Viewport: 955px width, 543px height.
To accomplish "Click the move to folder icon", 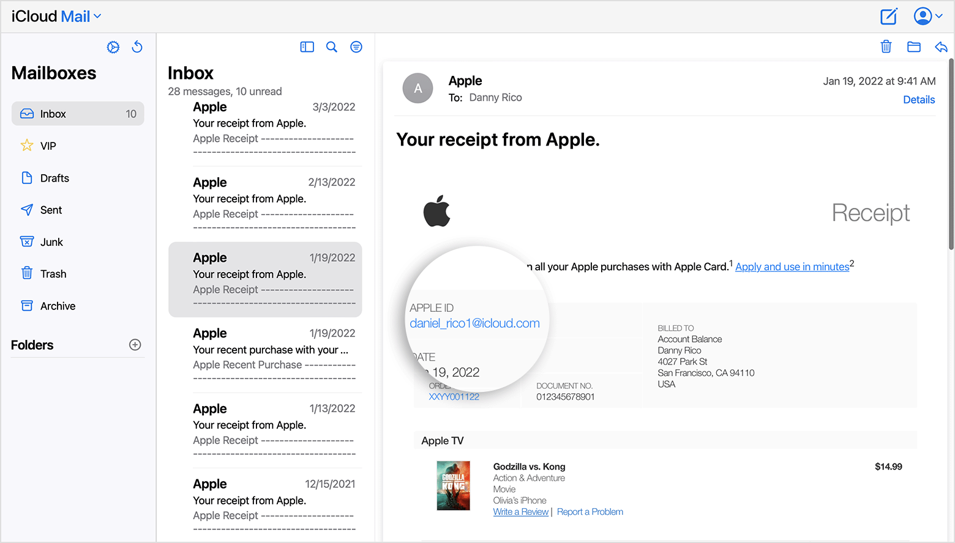I will pos(914,46).
